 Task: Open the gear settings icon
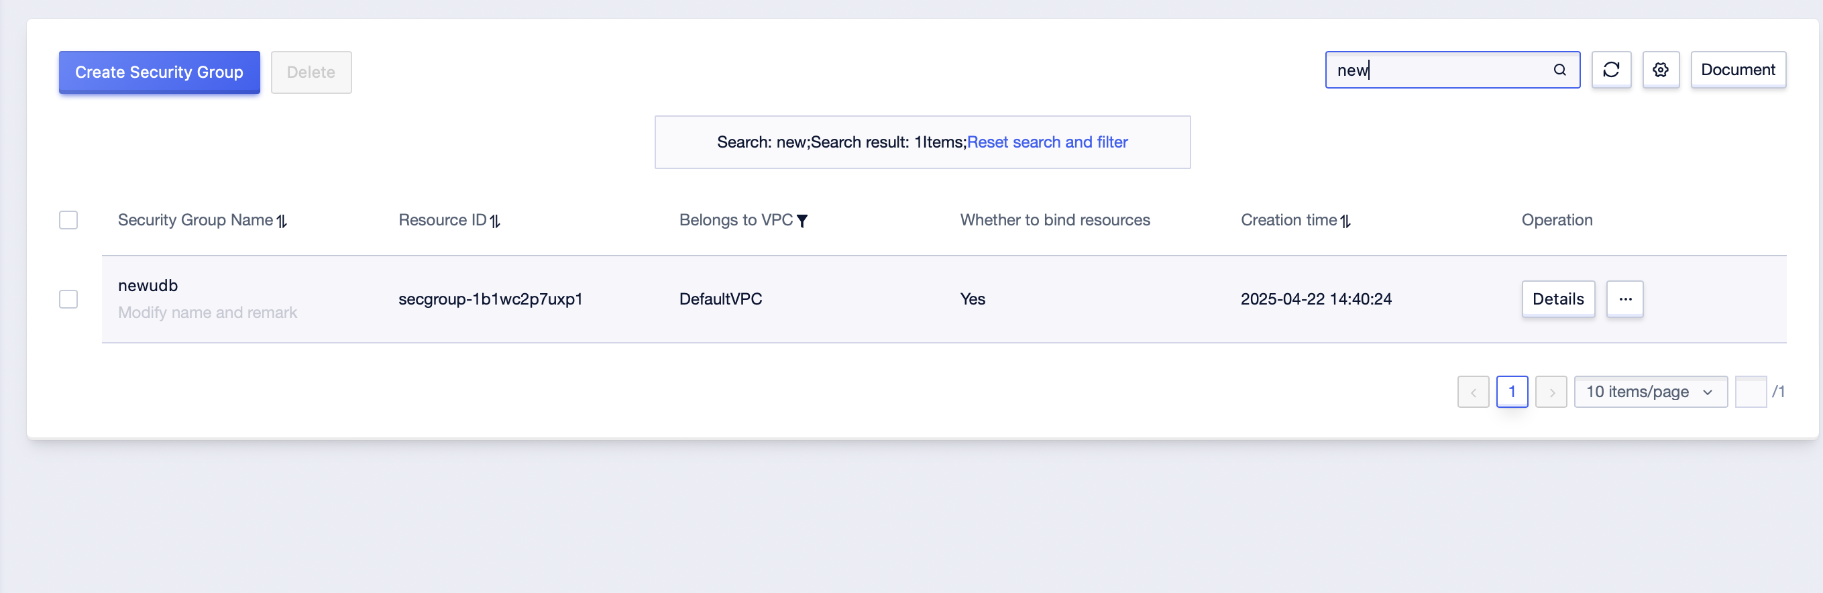tap(1660, 69)
